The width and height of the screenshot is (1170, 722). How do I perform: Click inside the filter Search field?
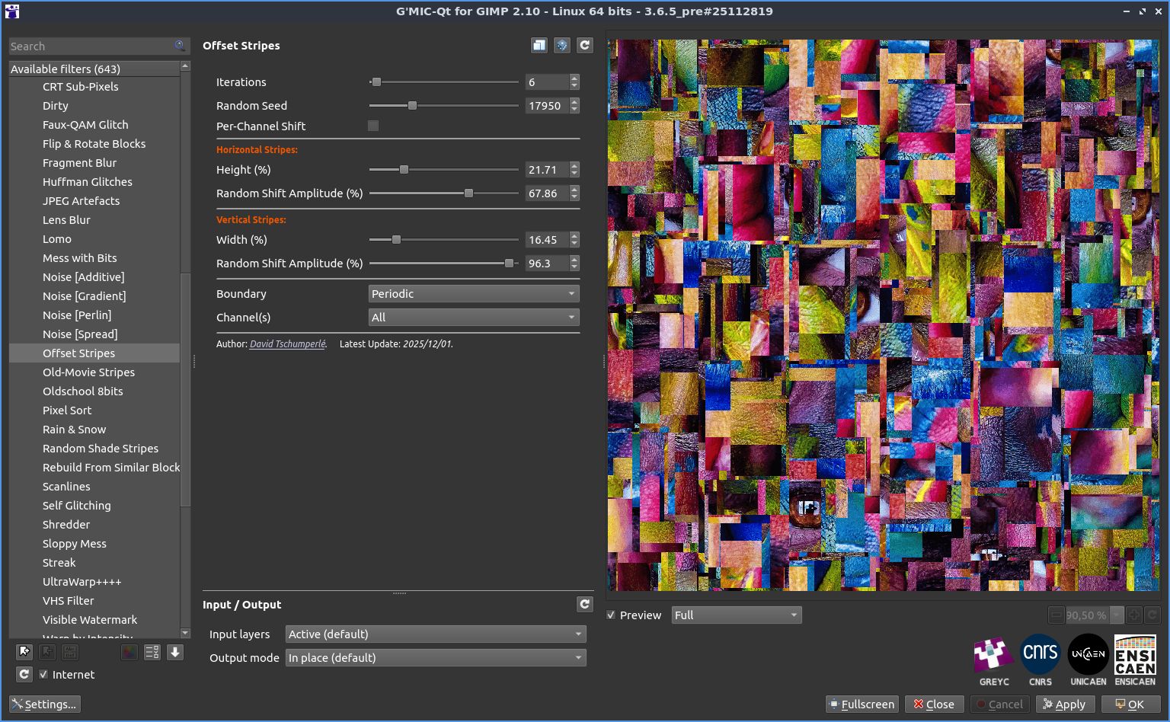pyautogui.click(x=91, y=46)
